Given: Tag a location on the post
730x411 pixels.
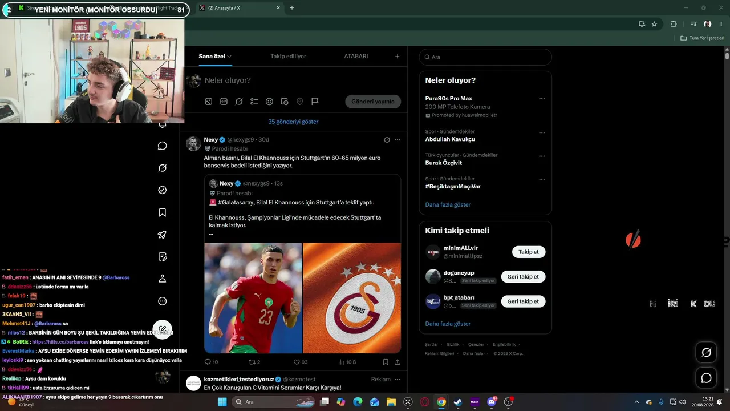Looking at the screenshot, I should tap(300, 102).
